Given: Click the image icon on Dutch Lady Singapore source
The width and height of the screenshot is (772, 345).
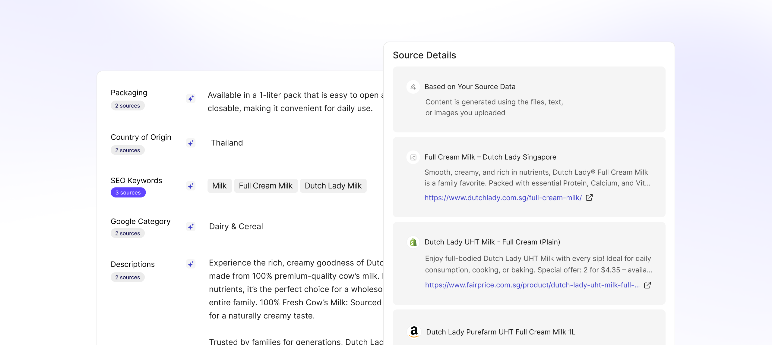Looking at the screenshot, I should point(414,157).
